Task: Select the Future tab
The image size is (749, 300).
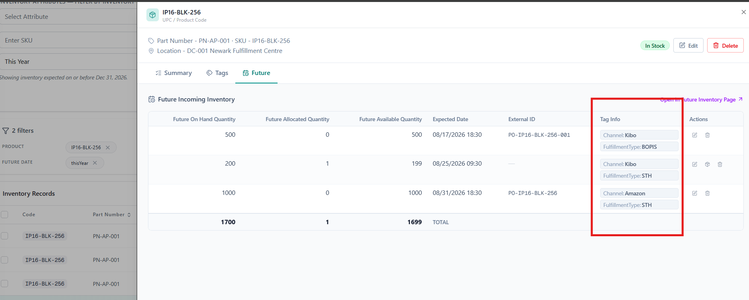Action: (256, 73)
